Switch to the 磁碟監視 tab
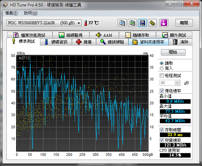The height and width of the screenshot is (166, 202). [71, 35]
